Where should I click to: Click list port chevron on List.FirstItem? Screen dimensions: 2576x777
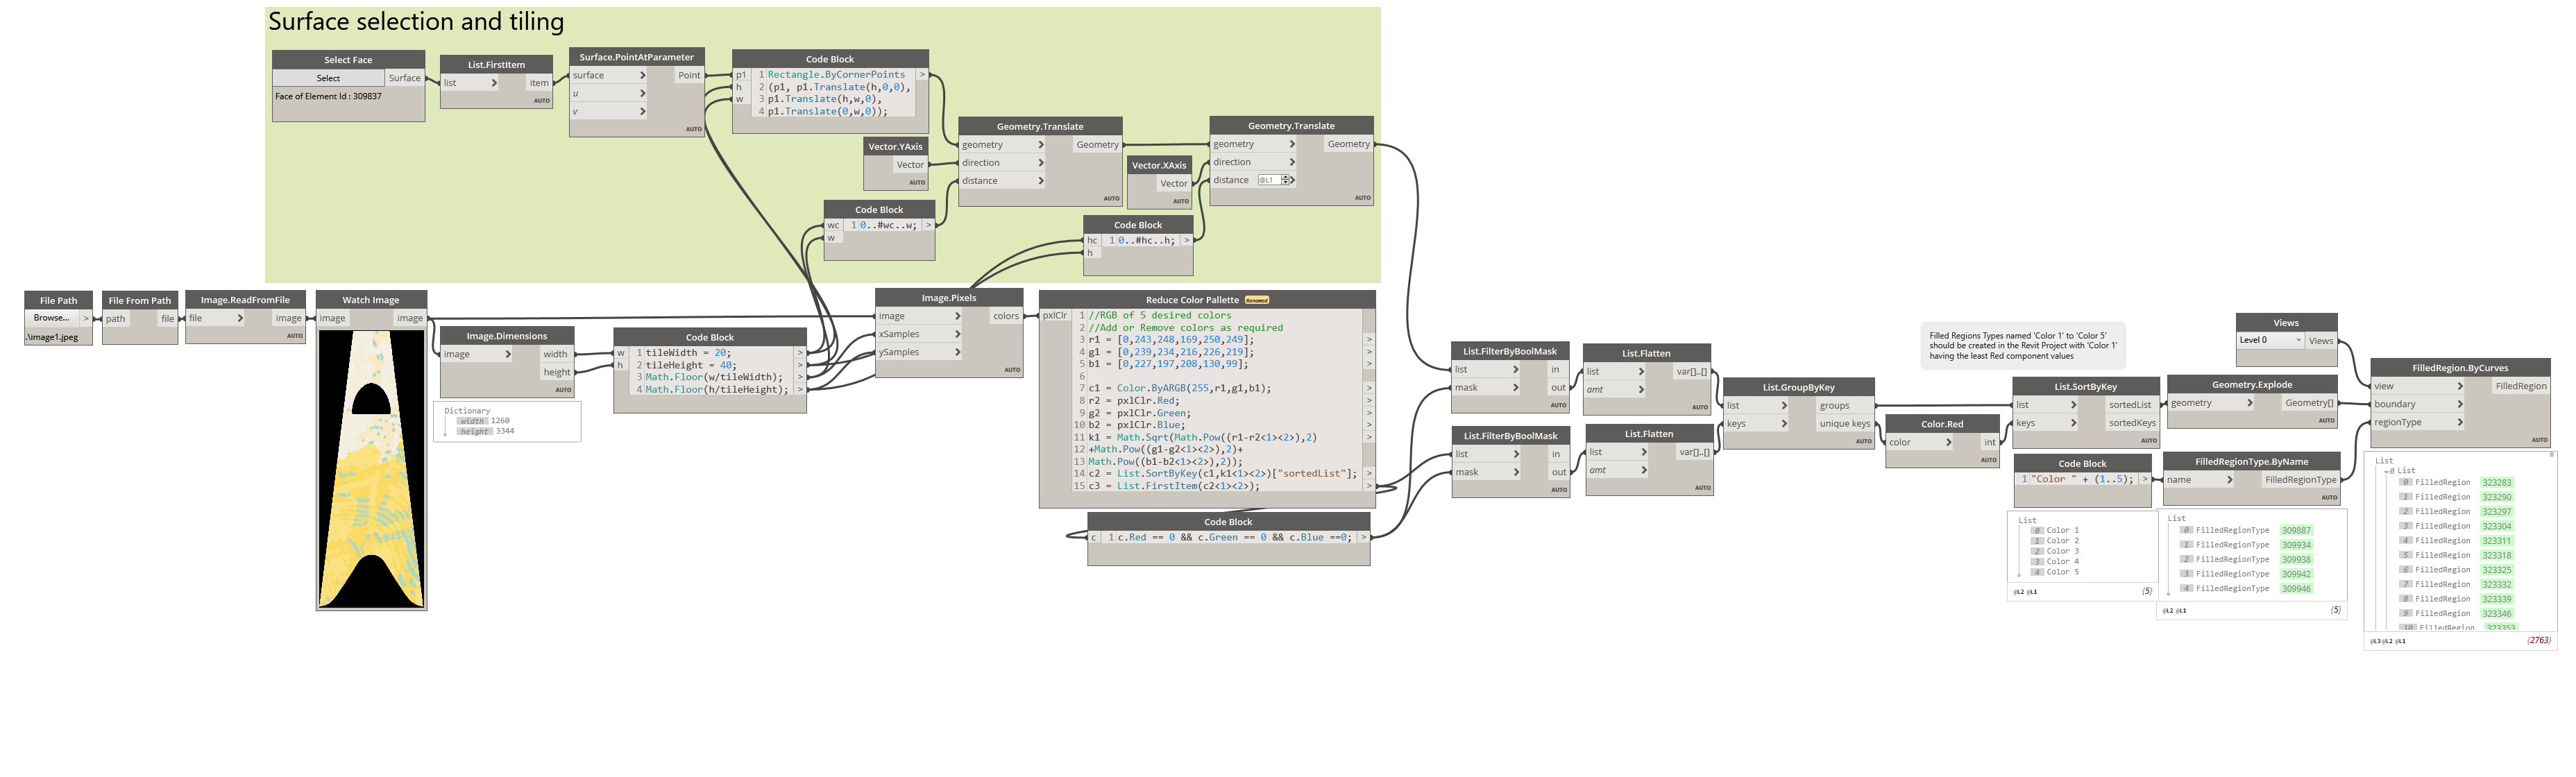(x=494, y=83)
